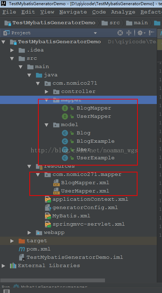Open the Project view selector dropdown
162x293 pixels.
click(x=95, y=33)
